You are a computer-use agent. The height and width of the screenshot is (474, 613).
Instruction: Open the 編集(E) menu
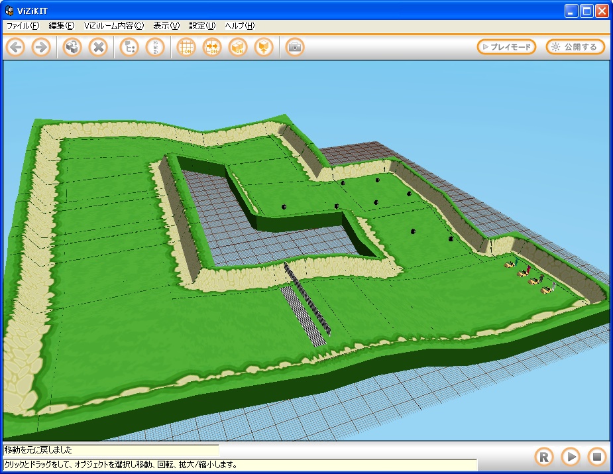point(62,26)
